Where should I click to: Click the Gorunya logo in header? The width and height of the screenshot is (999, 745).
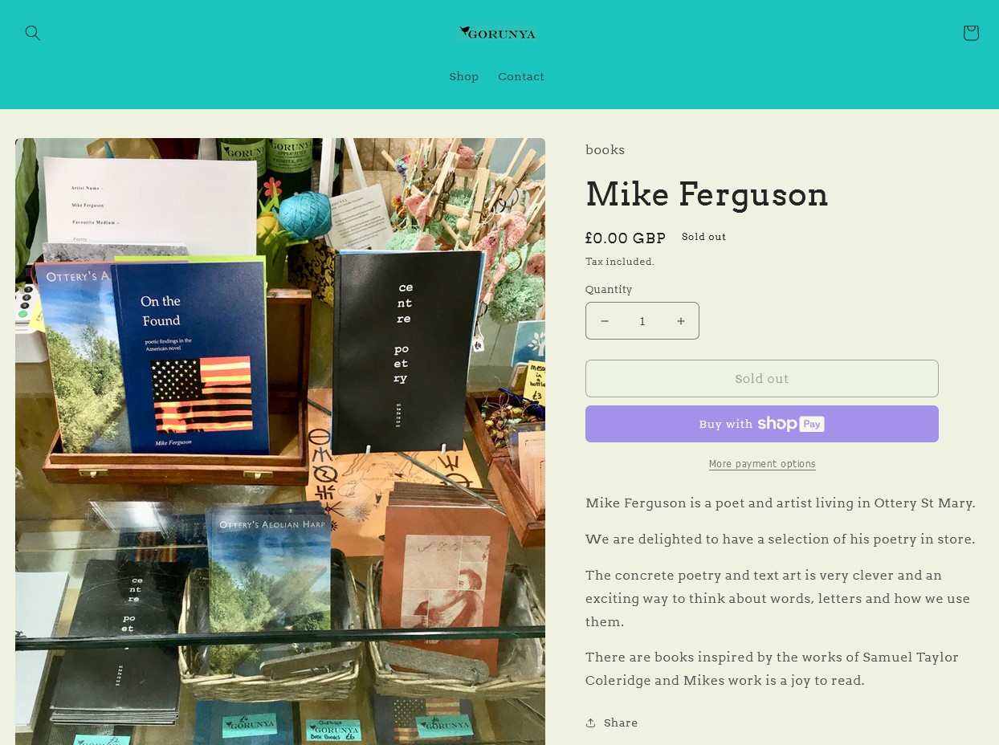coord(498,33)
